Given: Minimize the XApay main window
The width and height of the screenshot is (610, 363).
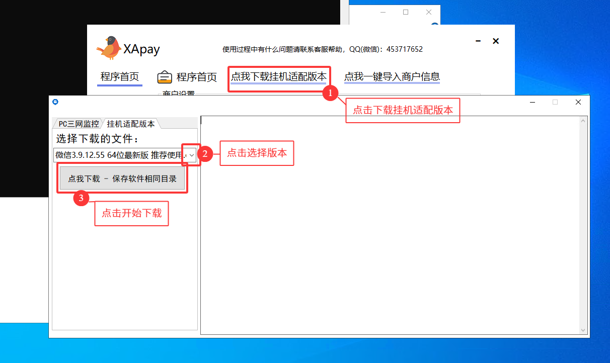Looking at the screenshot, I should coord(478,41).
